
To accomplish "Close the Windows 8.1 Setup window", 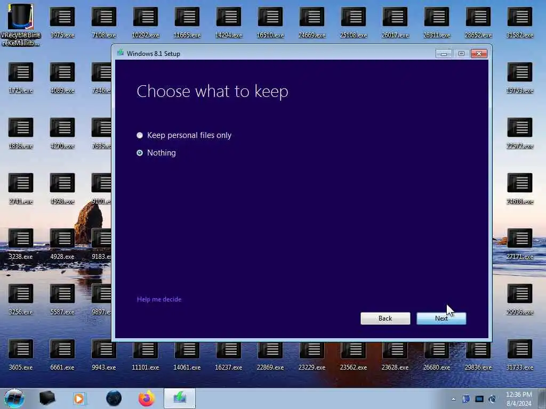I will (479, 54).
